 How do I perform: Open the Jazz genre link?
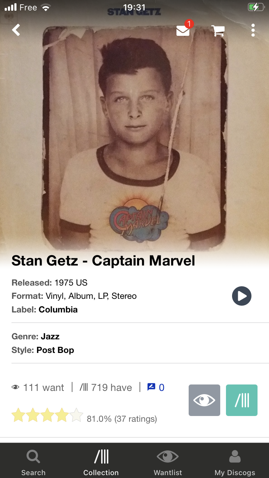click(x=50, y=336)
